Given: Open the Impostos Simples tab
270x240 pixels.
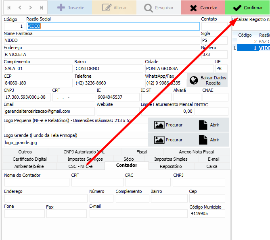Looking at the screenshot, I should [171, 159].
